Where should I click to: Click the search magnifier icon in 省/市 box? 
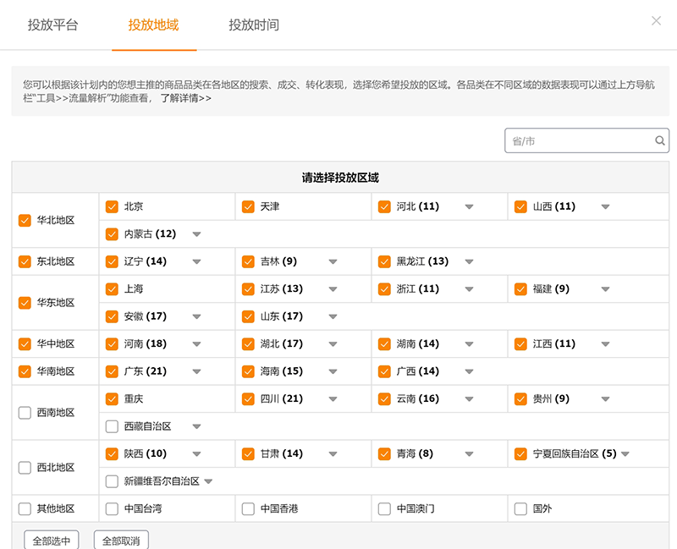659,141
